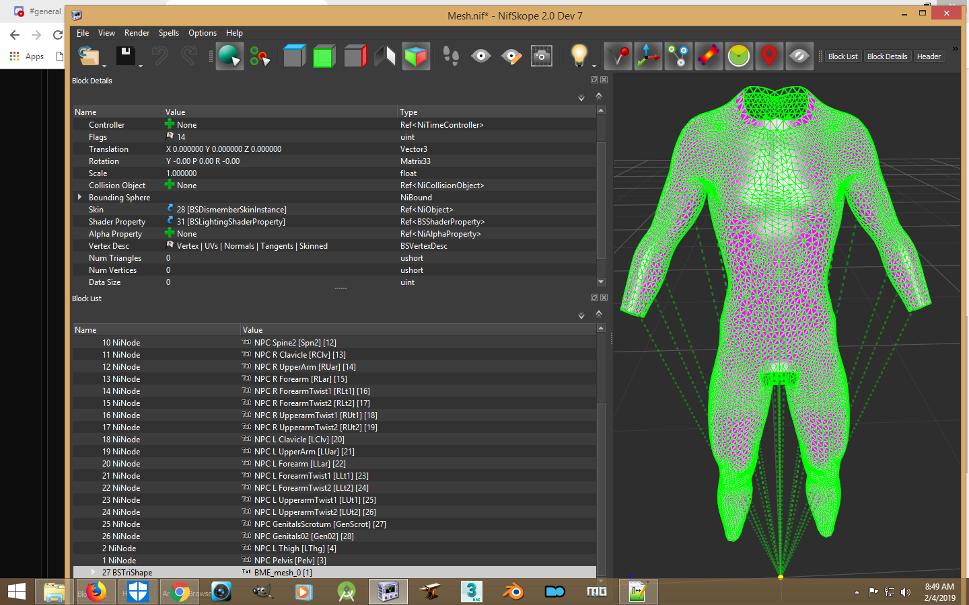Select the vertex picking dots tool

[260, 56]
